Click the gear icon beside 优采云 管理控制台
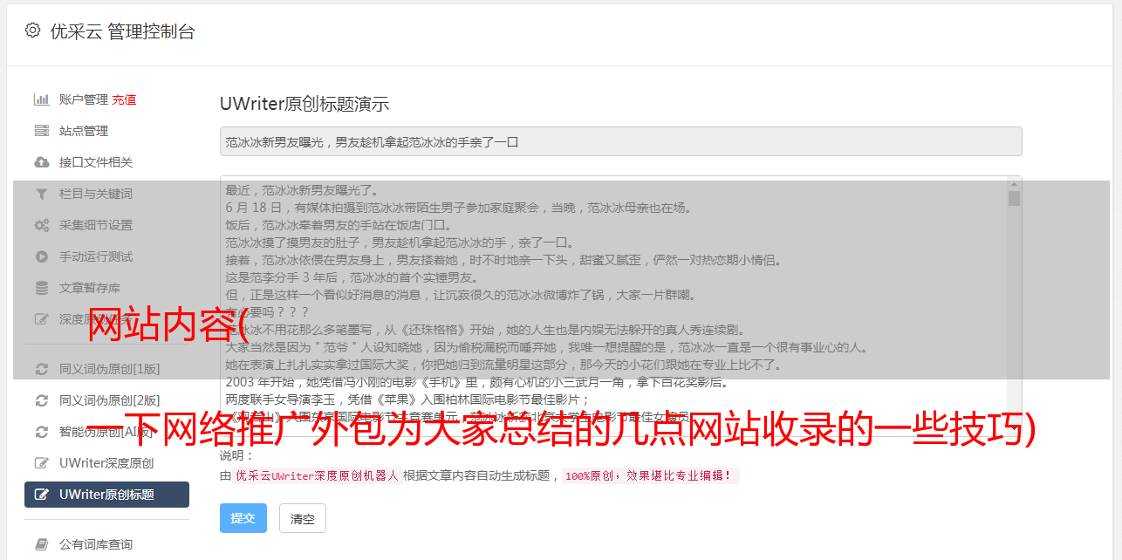Image resolution: width=1122 pixels, height=560 pixels. coord(32,31)
